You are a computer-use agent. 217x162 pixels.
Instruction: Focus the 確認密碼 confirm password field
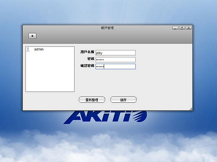pyautogui.click(x=116, y=66)
